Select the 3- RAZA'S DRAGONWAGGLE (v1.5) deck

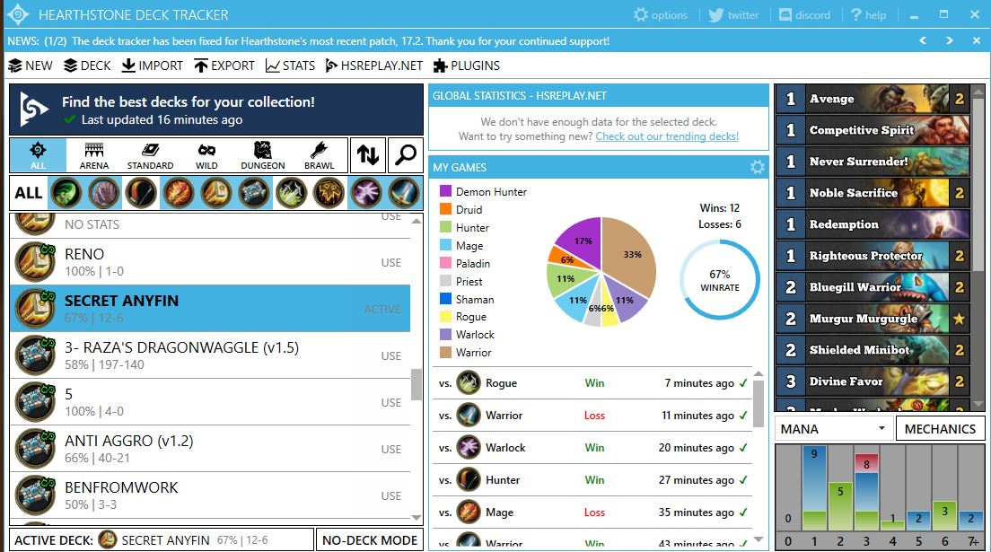pyautogui.click(x=210, y=355)
